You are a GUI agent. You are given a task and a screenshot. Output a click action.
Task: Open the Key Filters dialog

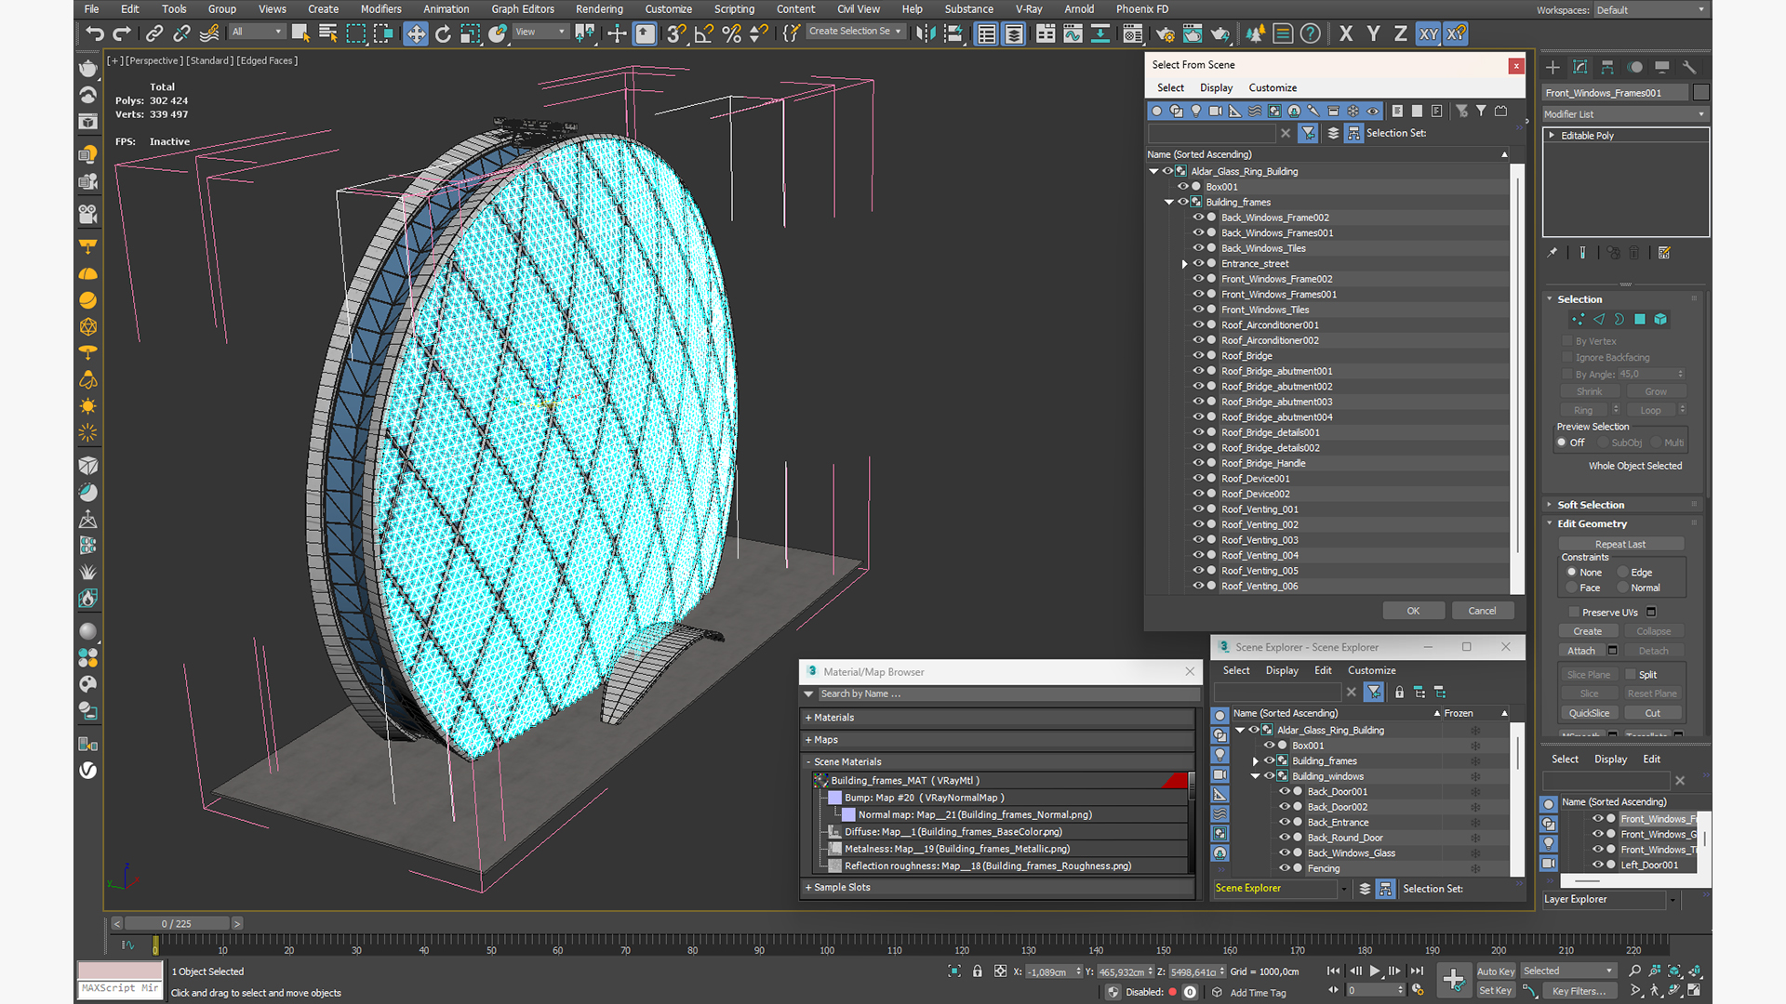(x=1579, y=991)
